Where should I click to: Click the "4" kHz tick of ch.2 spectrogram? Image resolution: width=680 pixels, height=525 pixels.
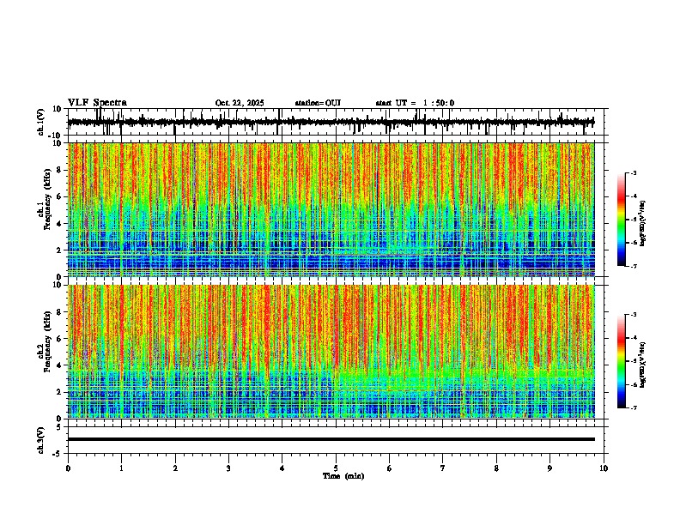click(60, 365)
